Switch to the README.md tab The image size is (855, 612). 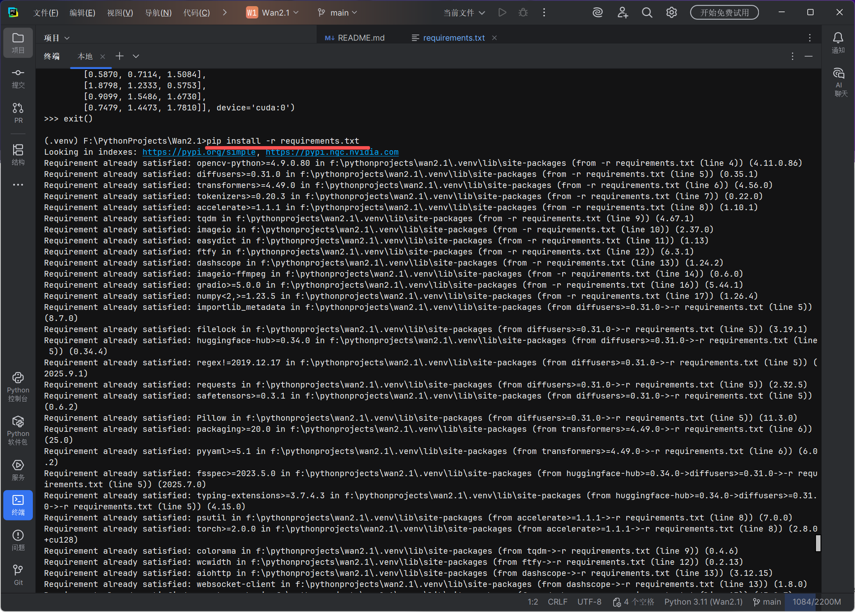click(x=355, y=38)
